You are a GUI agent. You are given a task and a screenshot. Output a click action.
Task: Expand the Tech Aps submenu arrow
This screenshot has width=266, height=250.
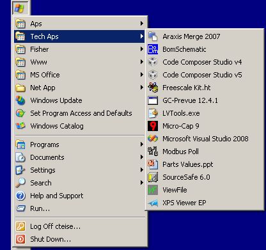(x=142, y=36)
